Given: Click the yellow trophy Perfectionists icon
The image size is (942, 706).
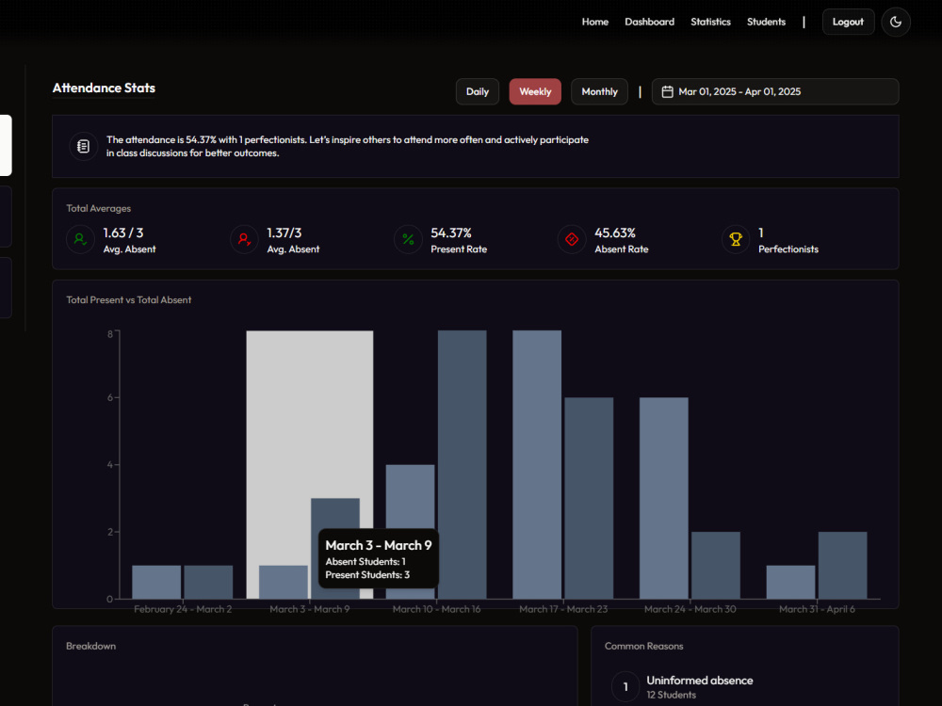Looking at the screenshot, I should pyautogui.click(x=736, y=239).
